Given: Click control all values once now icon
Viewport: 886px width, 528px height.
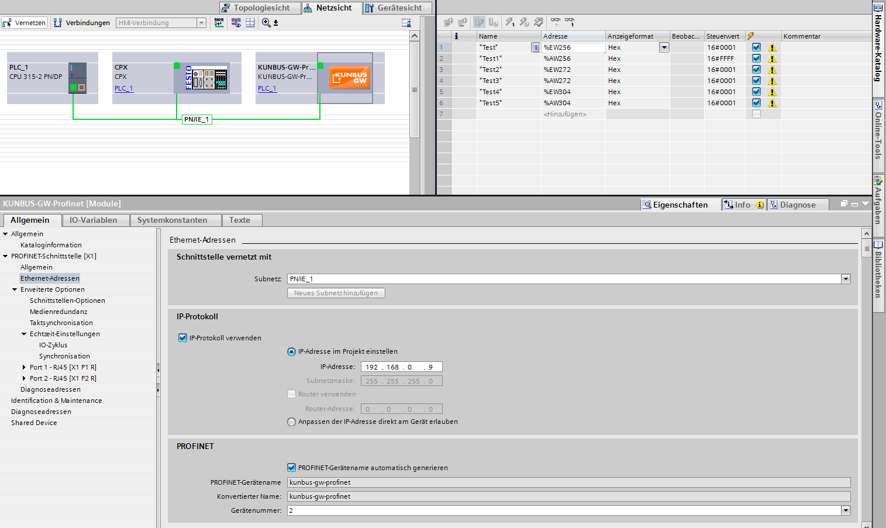Looking at the screenshot, I should [x=510, y=22].
